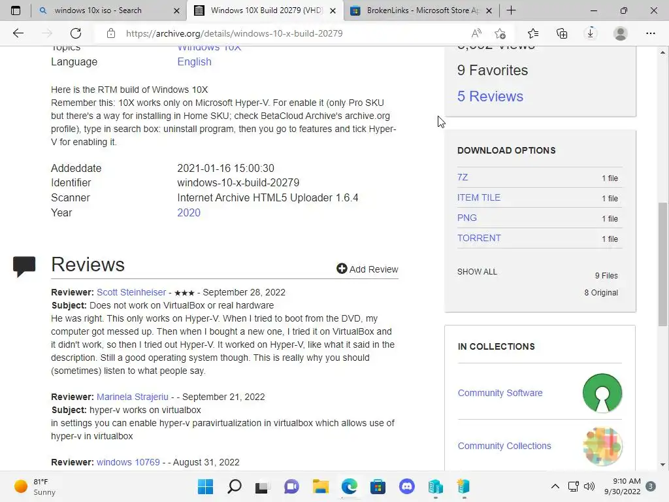Click the scrollbar down arrow
Viewport: 669px width, 502px height.
(662, 465)
